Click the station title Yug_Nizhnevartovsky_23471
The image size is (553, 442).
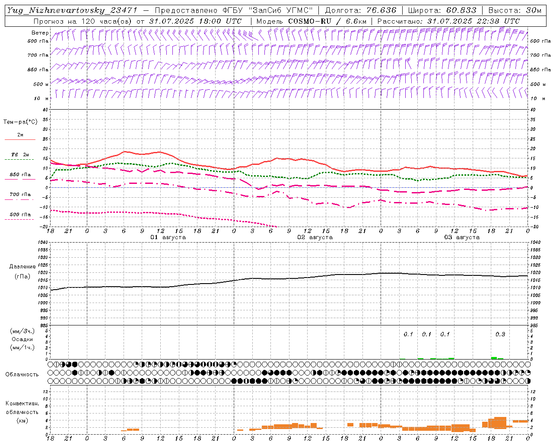[x=73, y=10]
